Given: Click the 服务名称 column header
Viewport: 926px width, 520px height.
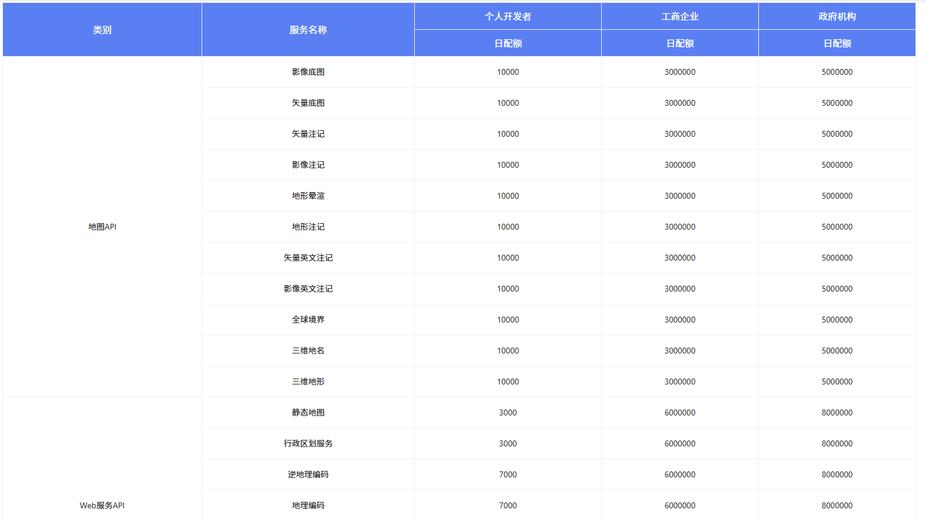Looking at the screenshot, I should point(308,30).
